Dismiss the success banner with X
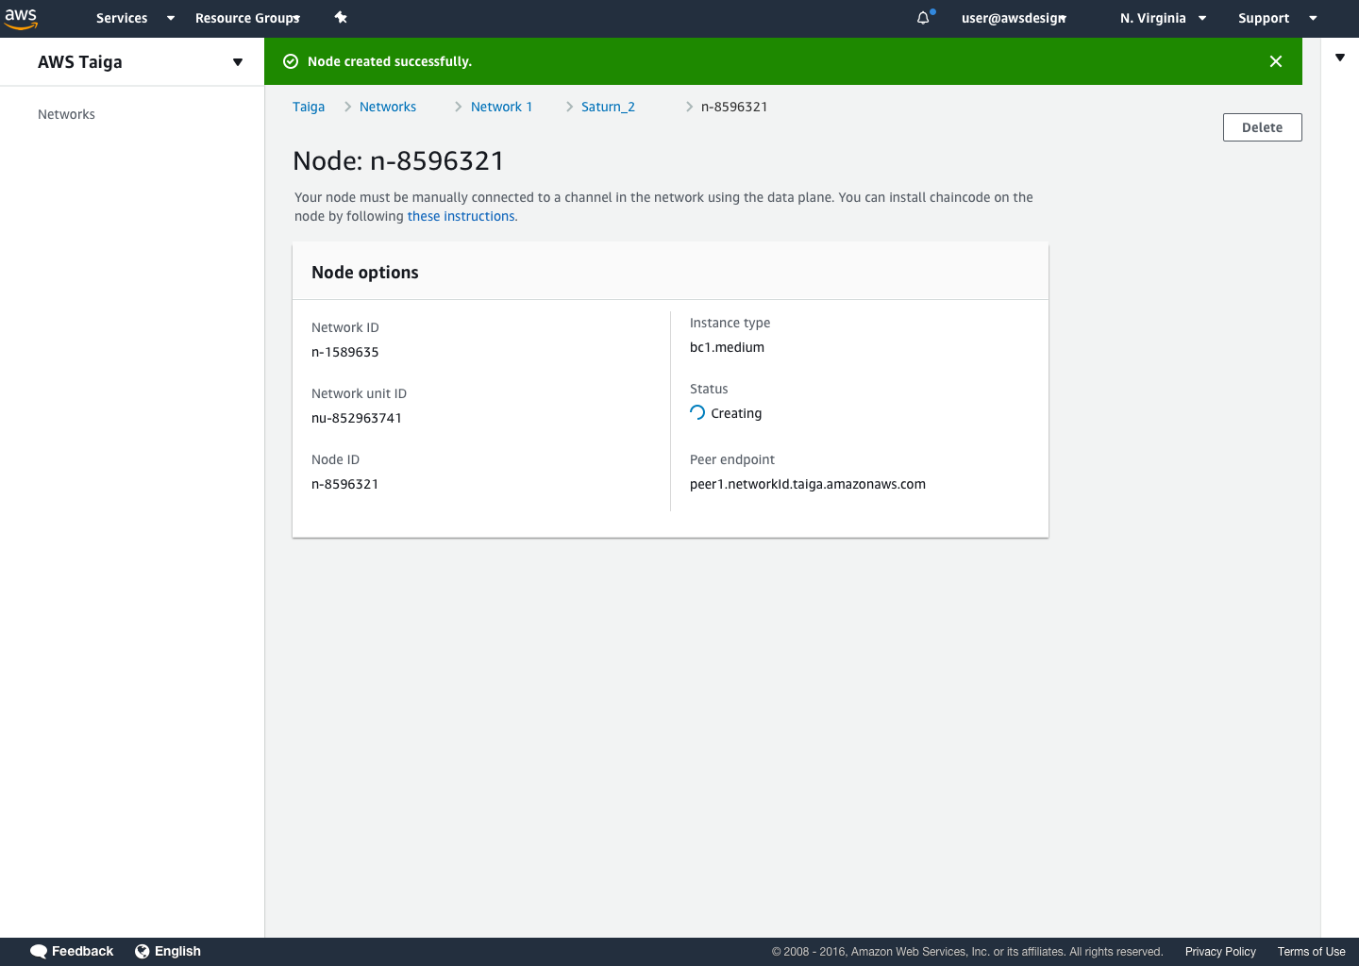This screenshot has height=966, width=1359. [1276, 61]
